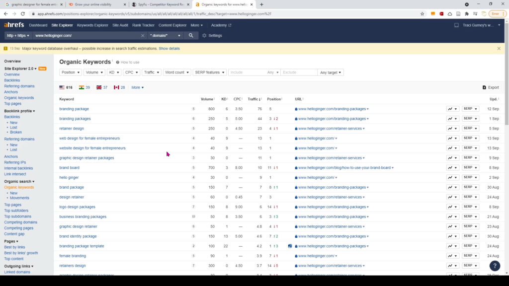Click the browser back arrow icon

pyautogui.click(x=5, y=14)
